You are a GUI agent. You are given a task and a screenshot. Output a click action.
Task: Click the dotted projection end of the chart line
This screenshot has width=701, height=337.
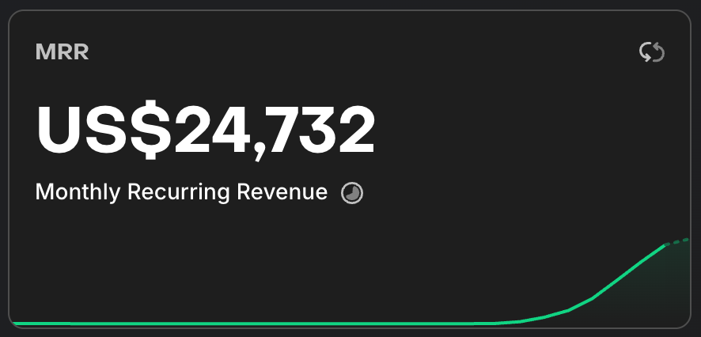[678, 242]
